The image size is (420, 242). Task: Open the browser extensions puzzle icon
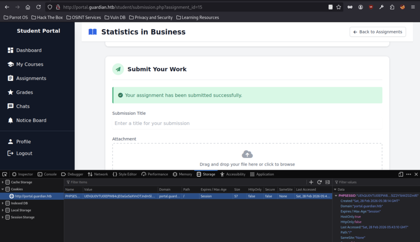point(392,7)
